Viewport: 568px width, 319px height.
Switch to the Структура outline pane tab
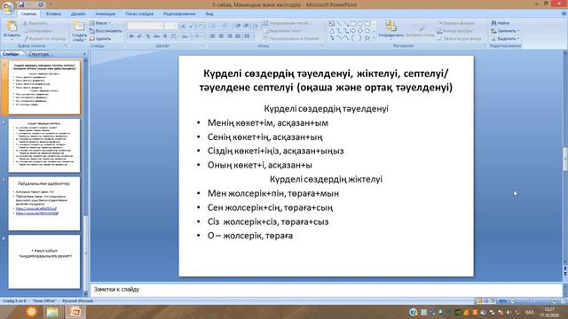pyautogui.click(x=38, y=54)
